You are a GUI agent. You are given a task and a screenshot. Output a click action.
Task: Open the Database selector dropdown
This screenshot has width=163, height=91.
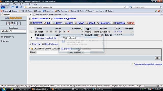coord(13,31)
